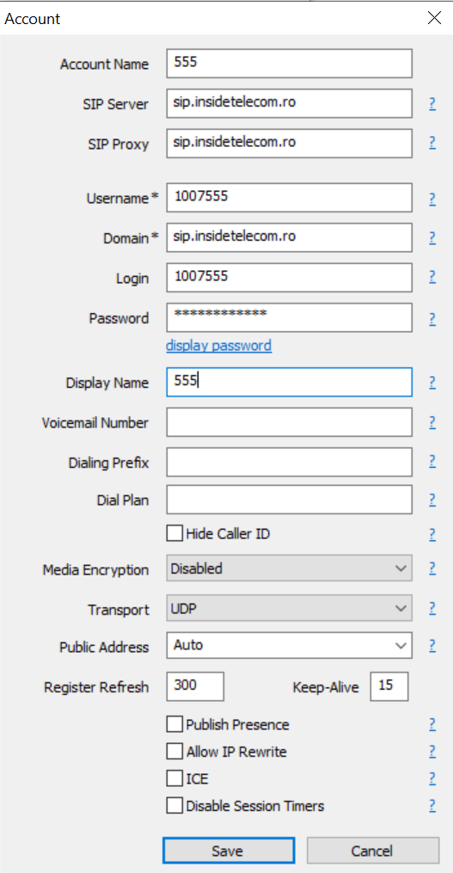Expand the Media Encryption dropdown
The width and height of the screenshot is (453, 873).
290,569
